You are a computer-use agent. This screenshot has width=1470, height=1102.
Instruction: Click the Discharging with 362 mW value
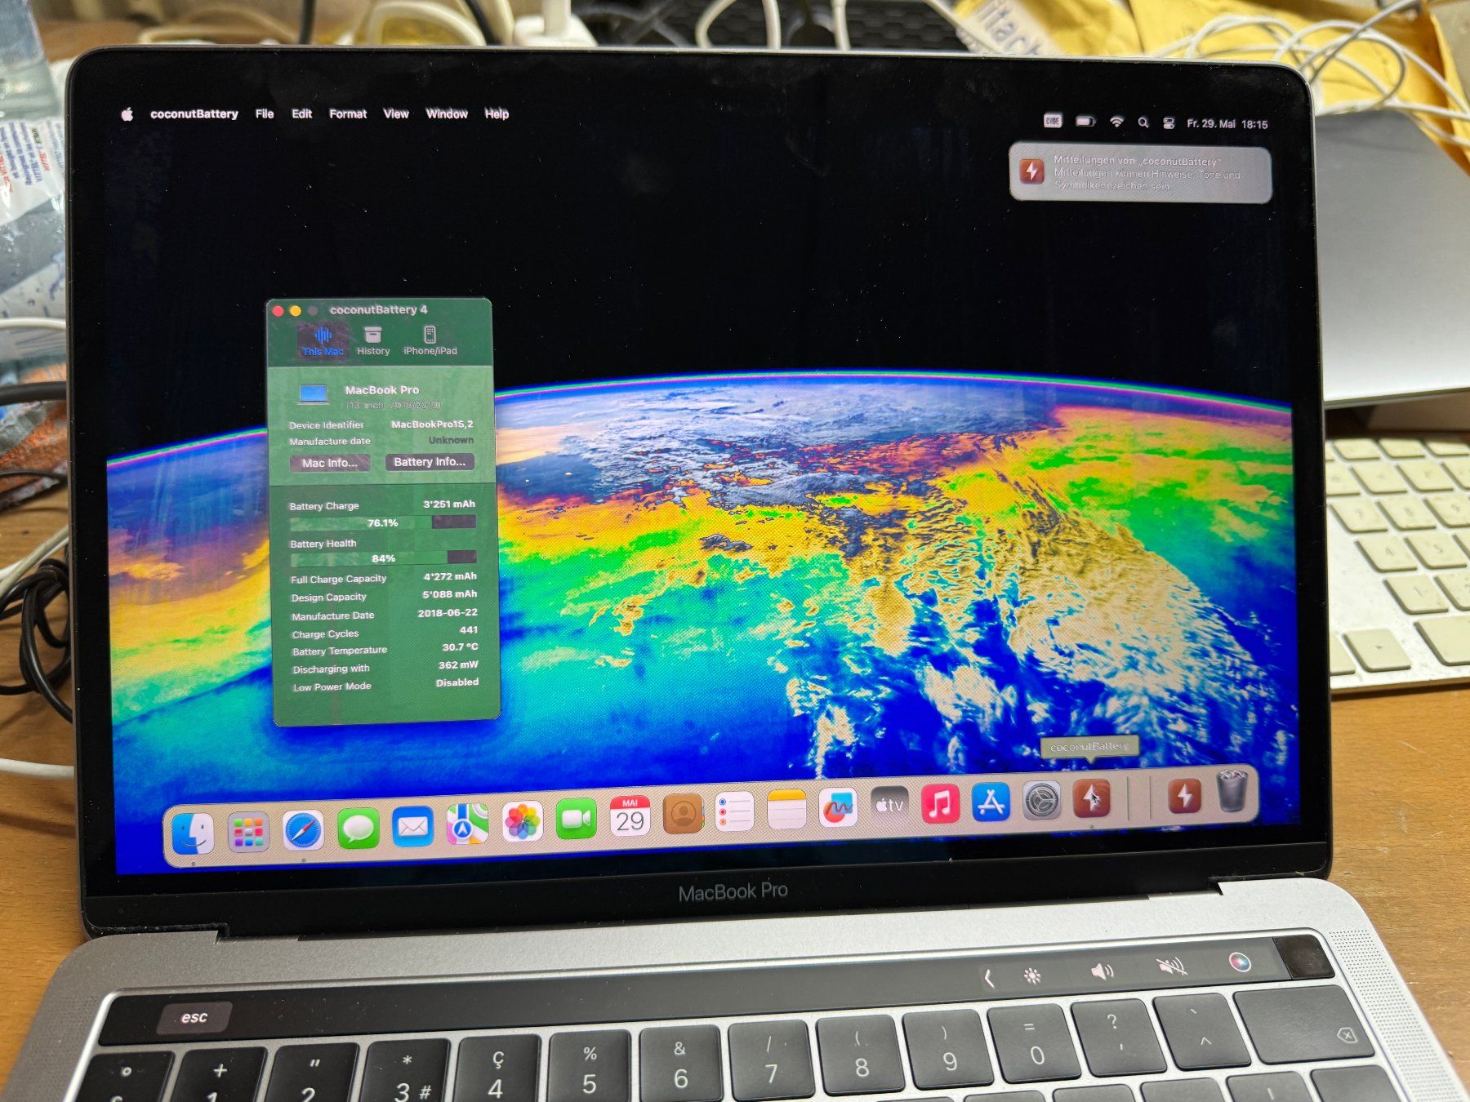(x=458, y=664)
